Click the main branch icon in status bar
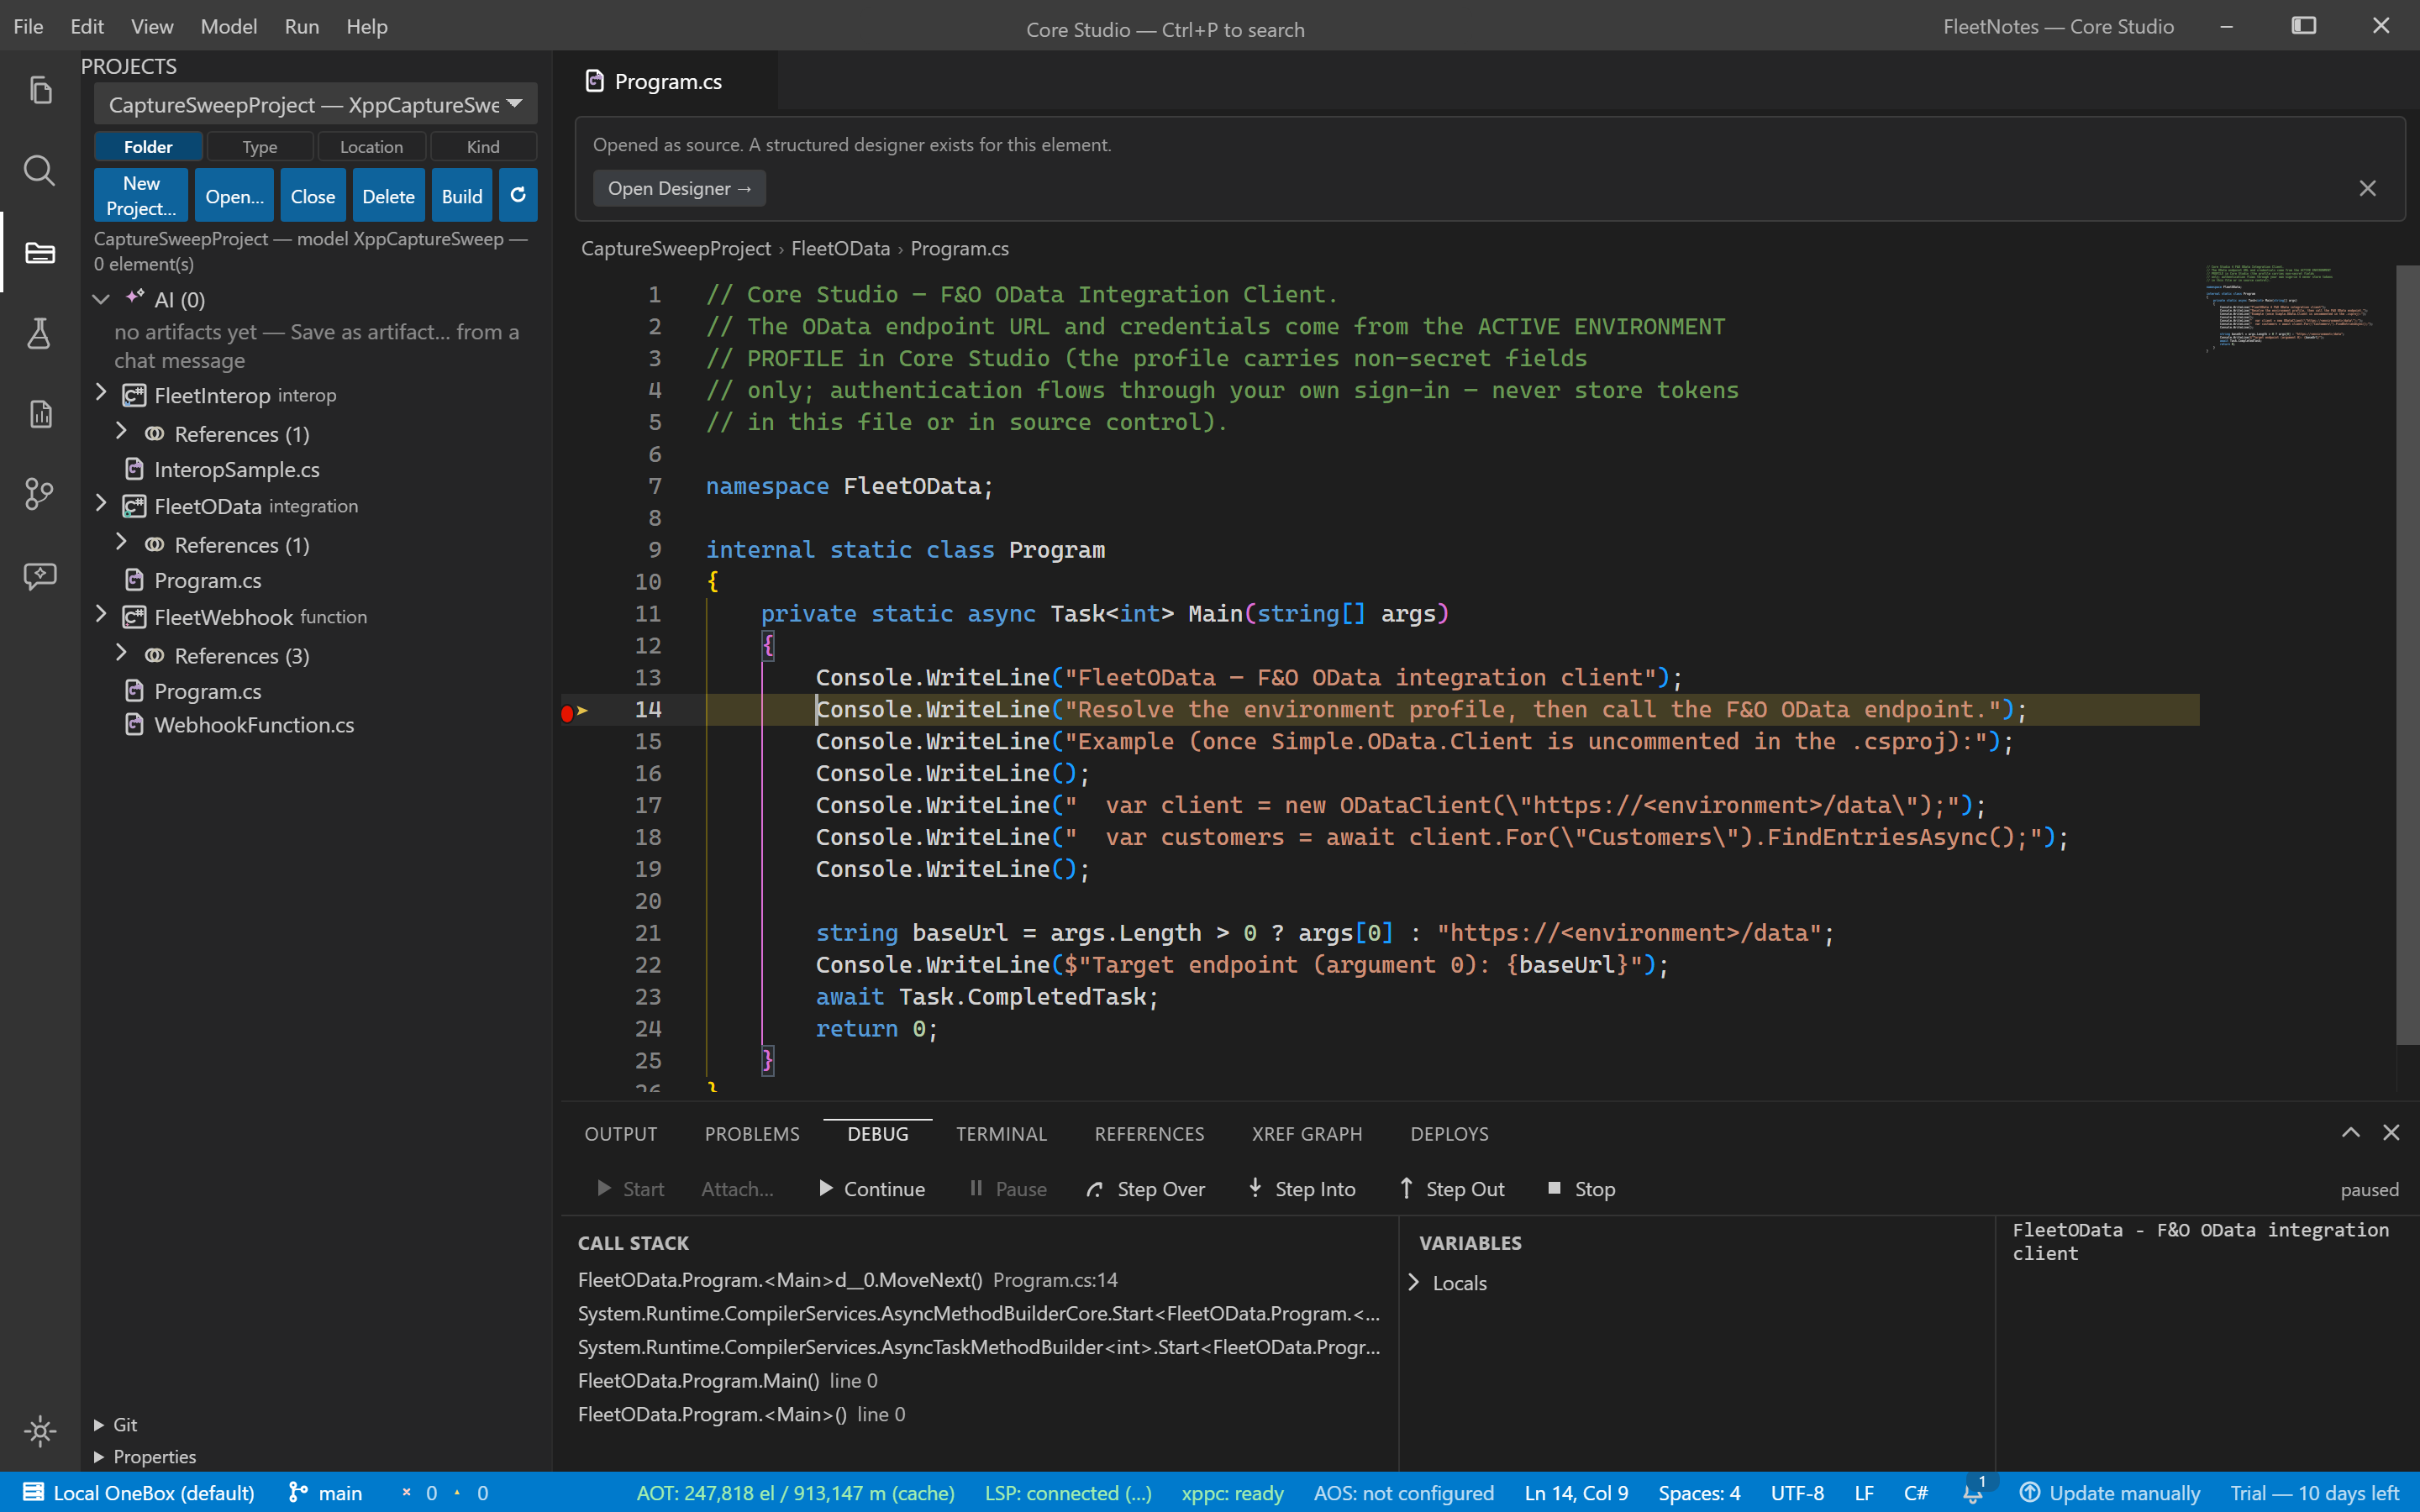Viewport: 2420px width, 1512px height. [x=297, y=1493]
